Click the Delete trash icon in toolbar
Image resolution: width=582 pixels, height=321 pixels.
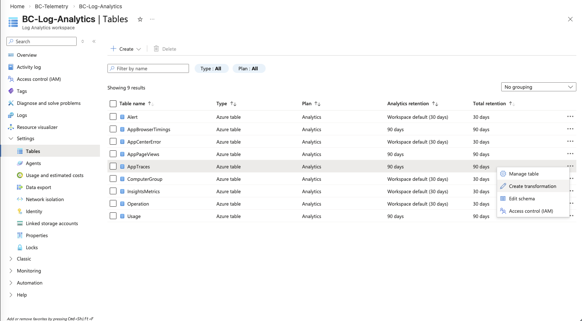[x=156, y=49]
